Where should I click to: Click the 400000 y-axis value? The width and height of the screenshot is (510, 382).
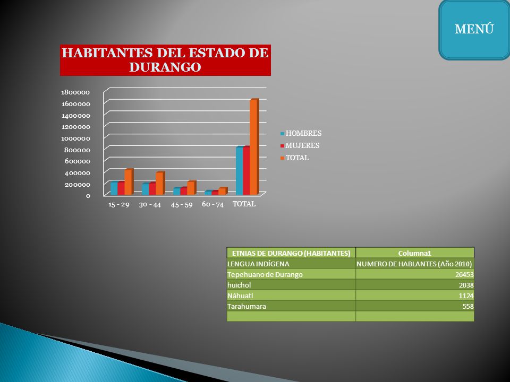(77, 173)
